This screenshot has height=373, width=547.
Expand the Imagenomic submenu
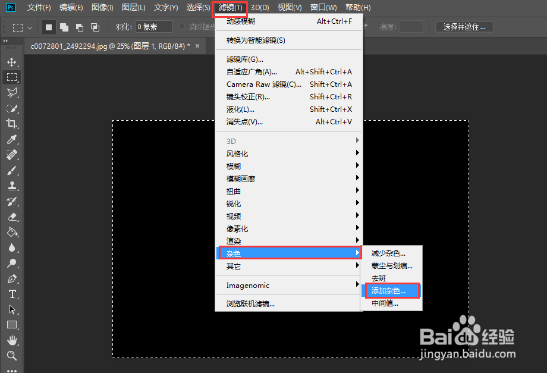tap(289, 286)
